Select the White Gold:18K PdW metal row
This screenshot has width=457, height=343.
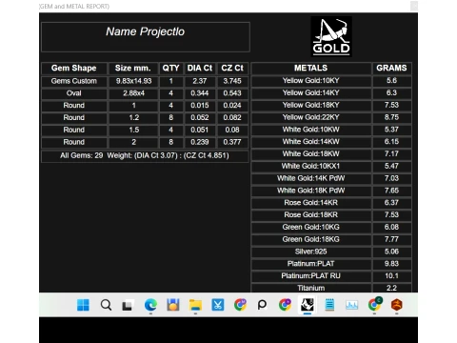(311, 191)
